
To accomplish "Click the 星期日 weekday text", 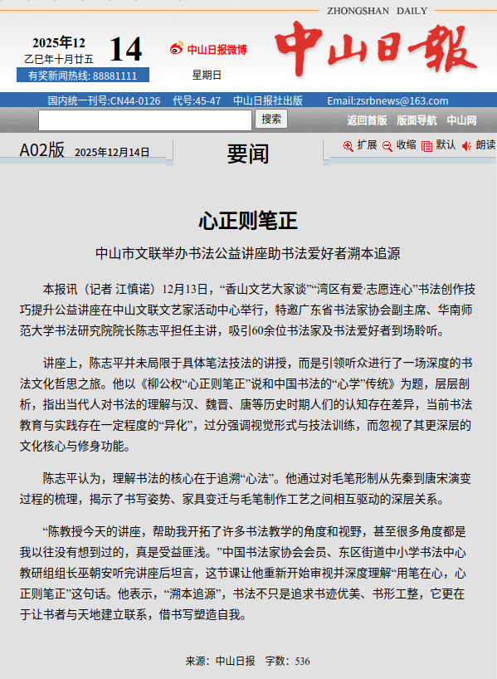I will click(x=207, y=75).
